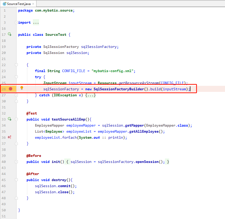The image size is (225, 219).
Task: Click line number 46 in the gutter
Action: click(4, 186)
